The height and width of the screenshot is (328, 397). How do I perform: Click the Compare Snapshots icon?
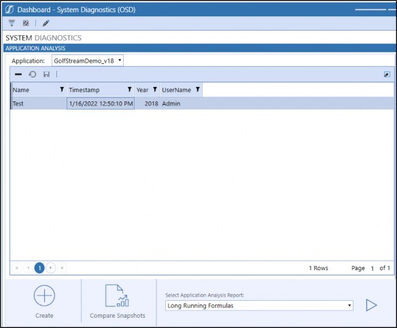click(117, 295)
